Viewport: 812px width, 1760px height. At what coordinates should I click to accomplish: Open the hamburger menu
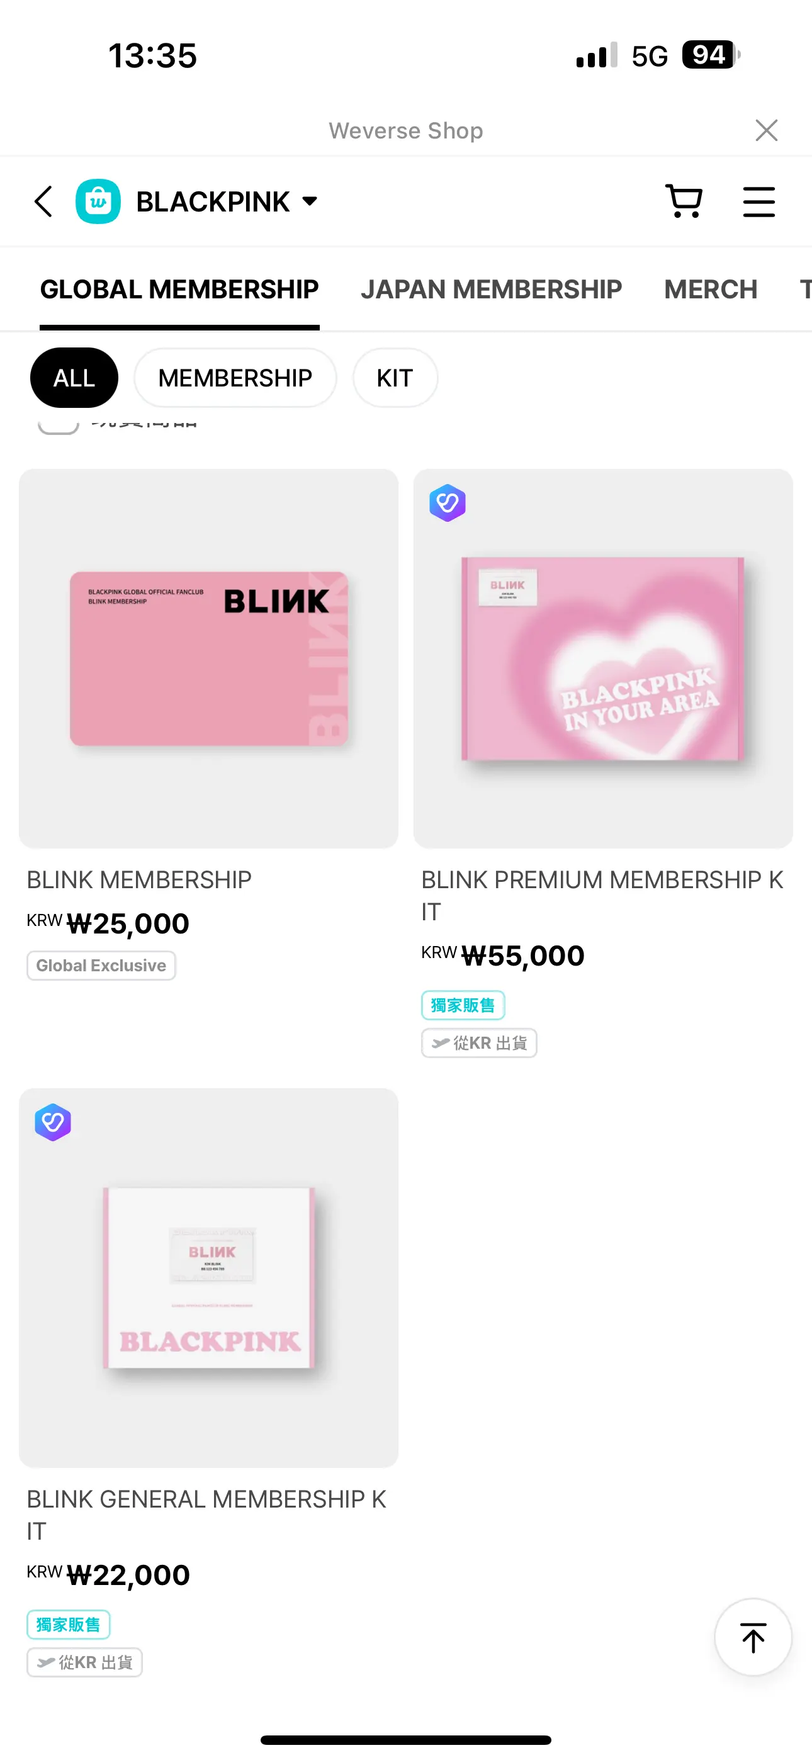pos(758,201)
